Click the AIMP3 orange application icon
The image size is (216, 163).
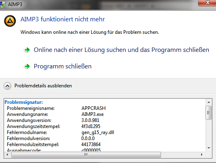[x=10, y=21]
